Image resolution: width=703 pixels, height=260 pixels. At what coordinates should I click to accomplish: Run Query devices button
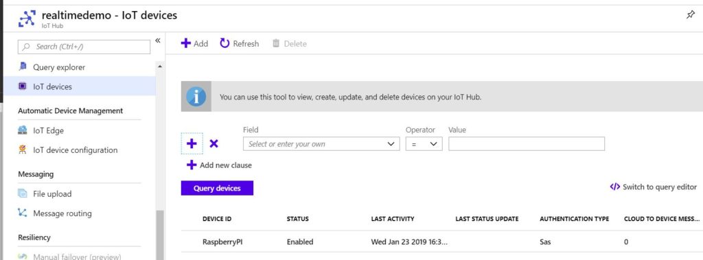[x=217, y=188]
